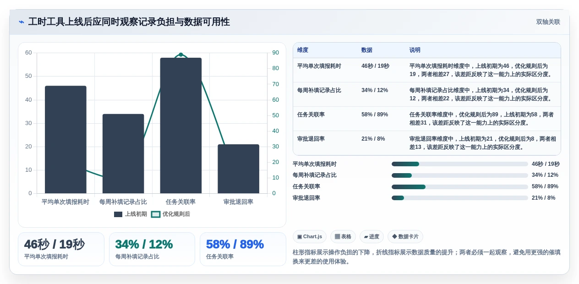Click the 审批退回率 progress bar
This screenshot has height=284, width=579.
click(460, 198)
